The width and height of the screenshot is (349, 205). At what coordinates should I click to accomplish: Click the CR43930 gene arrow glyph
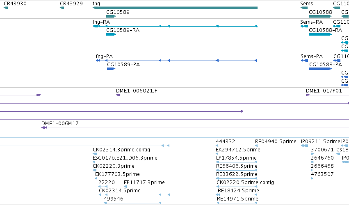[x=6, y=8]
